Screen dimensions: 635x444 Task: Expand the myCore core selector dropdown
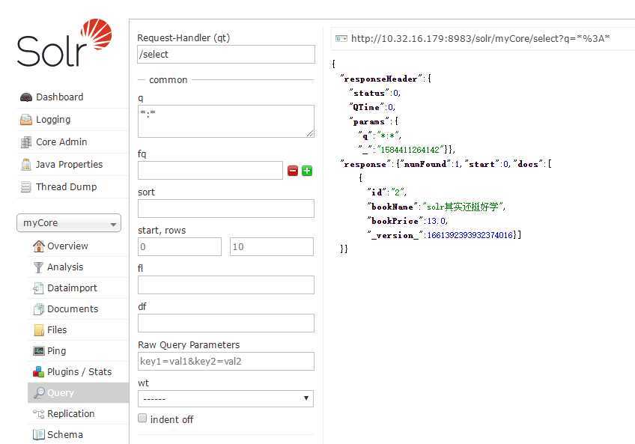69,223
